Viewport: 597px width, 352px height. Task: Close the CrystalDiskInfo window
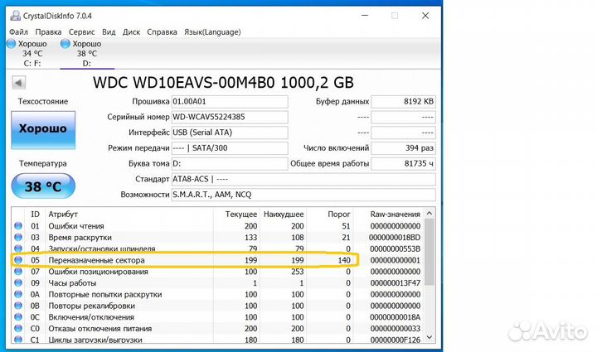pos(425,16)
